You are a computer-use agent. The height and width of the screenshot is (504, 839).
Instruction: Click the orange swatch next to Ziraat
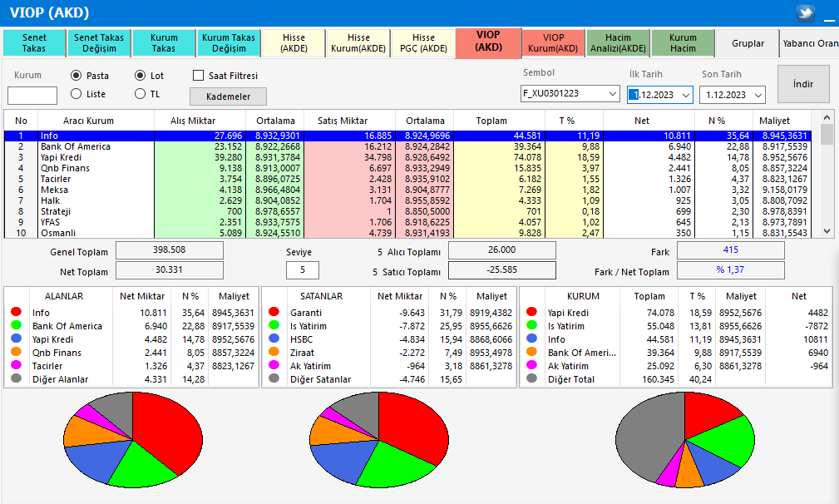click(274, 352)
